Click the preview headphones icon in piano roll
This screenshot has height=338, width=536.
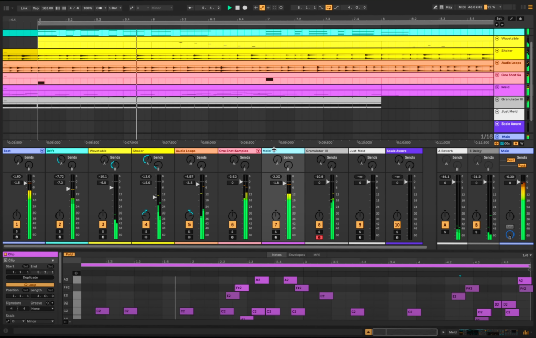click(76, 273)
